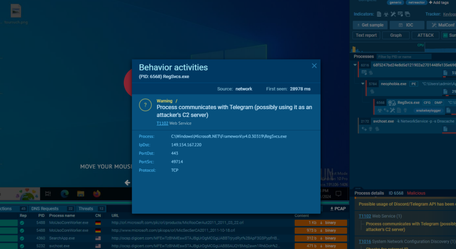Click the Microsoft Edge taskbar icon

point(65,194)
